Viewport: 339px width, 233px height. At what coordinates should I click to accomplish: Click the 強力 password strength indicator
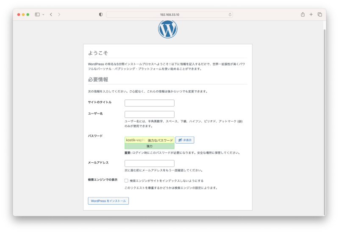150,146
